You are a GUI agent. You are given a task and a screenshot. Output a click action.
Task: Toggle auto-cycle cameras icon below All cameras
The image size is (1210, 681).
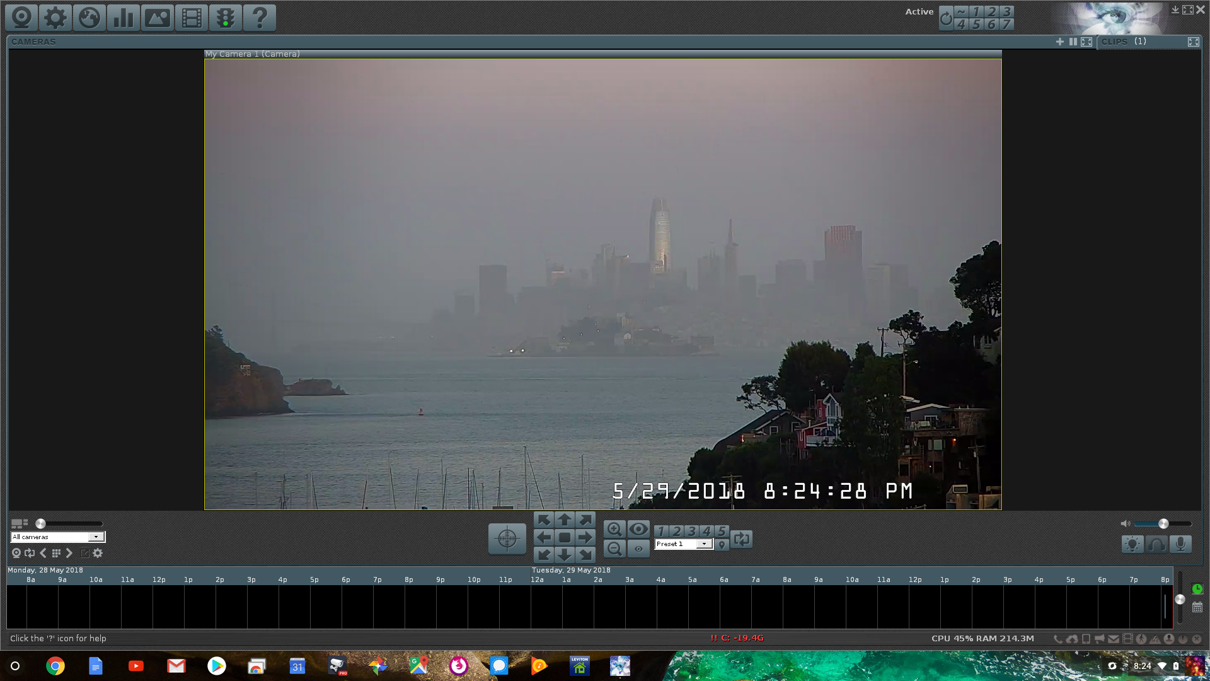(x=30, y=553)
